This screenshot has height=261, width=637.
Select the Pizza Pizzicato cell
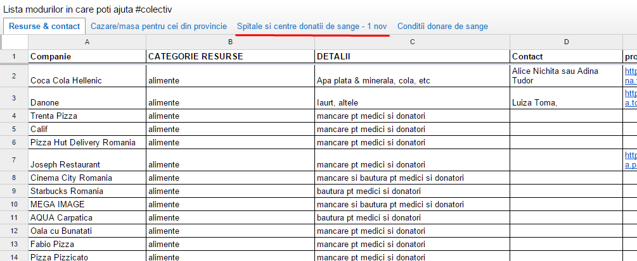(x=87, y=256)
